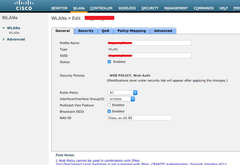Switch to the QoS tab
The image size is (240, 165).
[105, 31]
